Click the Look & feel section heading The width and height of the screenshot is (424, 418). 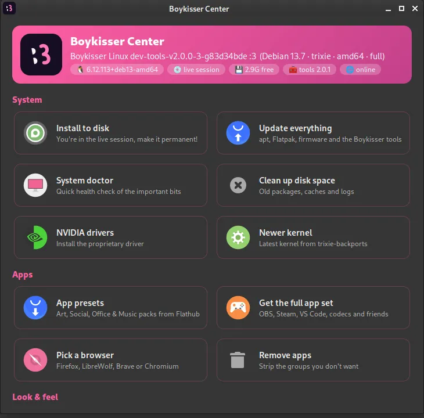pyautogui.click(x=35, y=397)
